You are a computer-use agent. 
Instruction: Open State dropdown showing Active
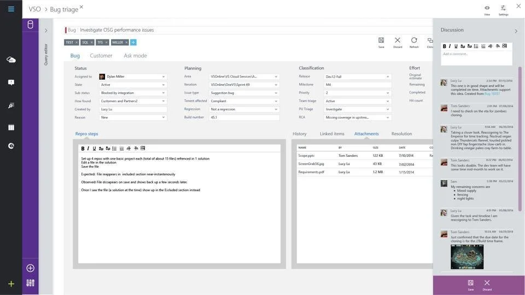(x=132, y=85)
